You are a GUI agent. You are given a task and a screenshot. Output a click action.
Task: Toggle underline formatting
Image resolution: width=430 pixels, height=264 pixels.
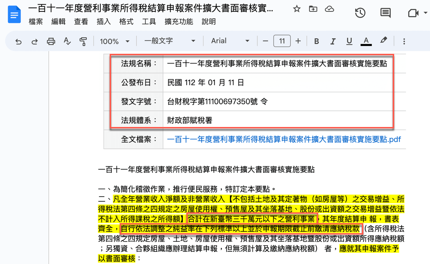(x=349, y=41)
